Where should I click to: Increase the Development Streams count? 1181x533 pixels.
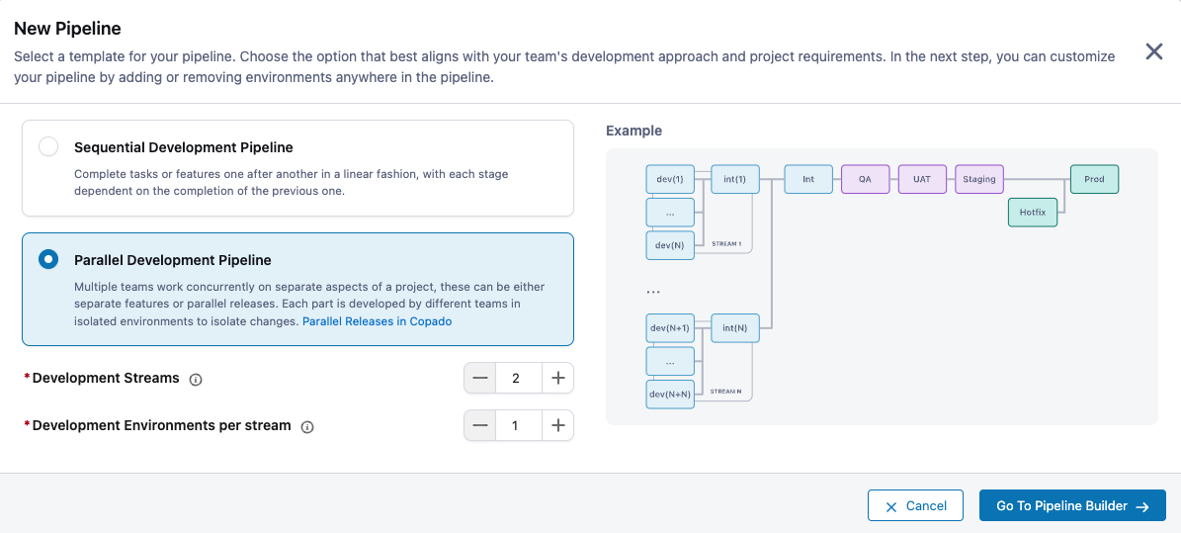coord(557,378)
